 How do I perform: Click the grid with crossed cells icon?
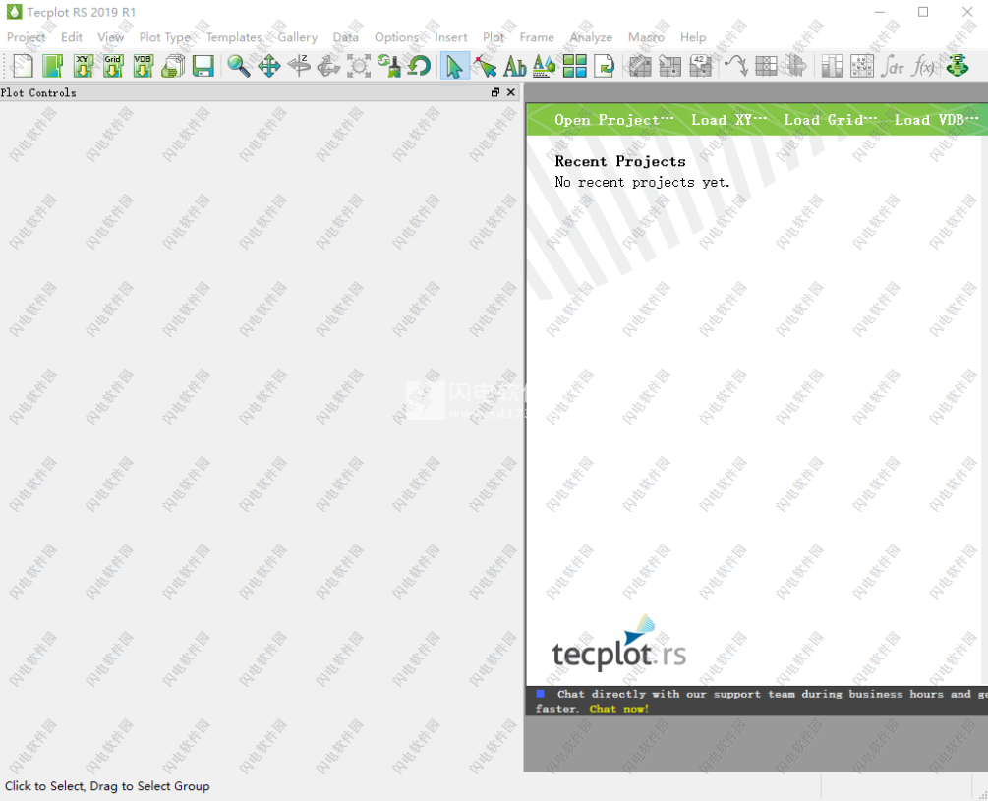tap(766, 66)
